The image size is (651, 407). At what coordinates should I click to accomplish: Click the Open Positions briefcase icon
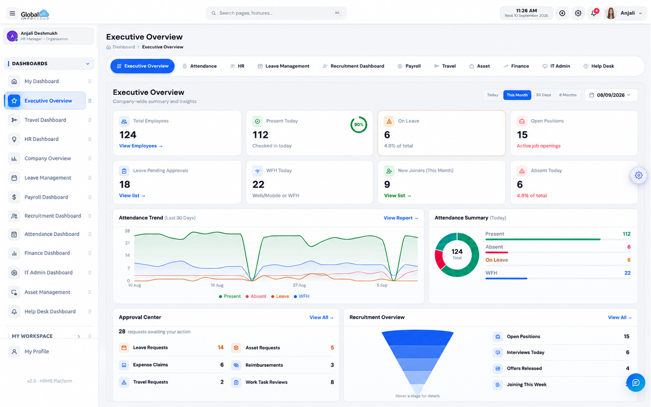point(522,121)
